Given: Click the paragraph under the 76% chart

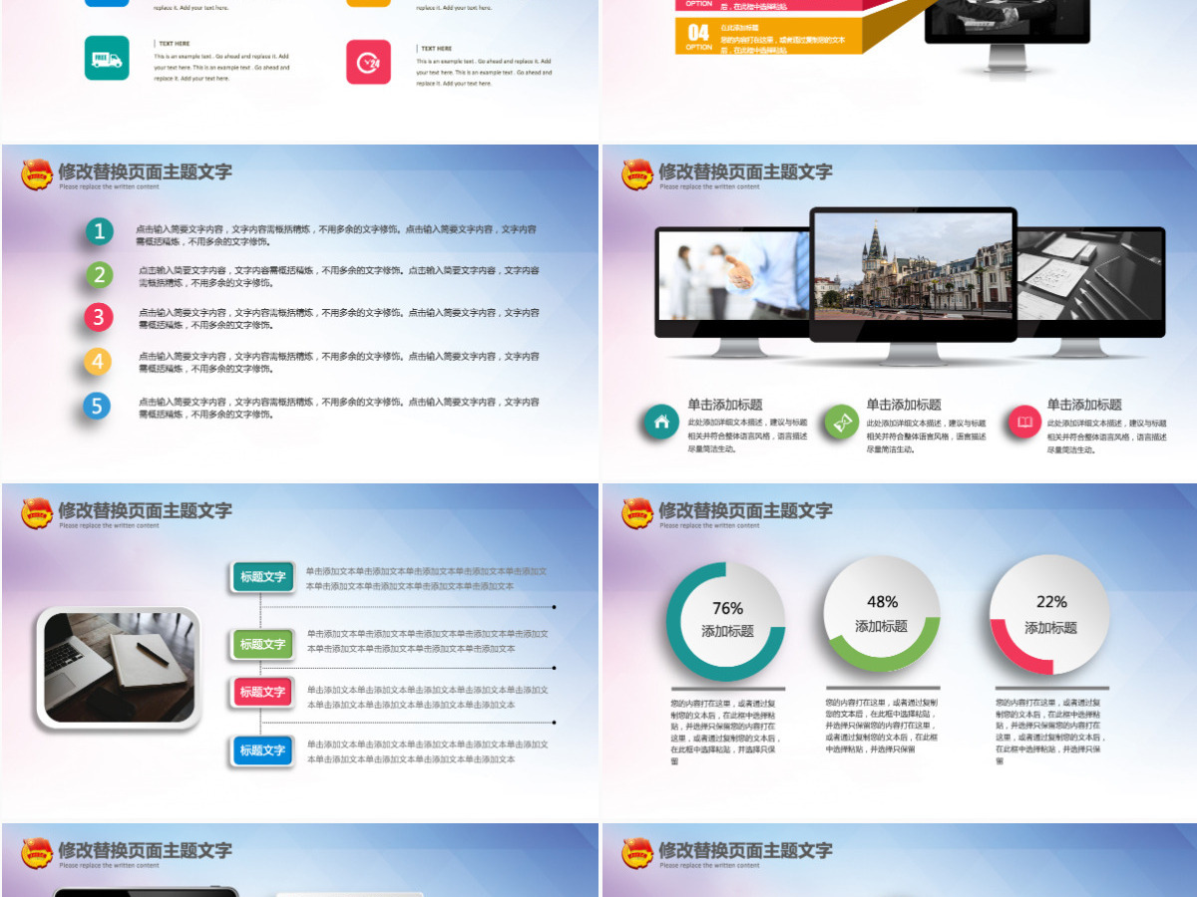Looking at the screenshot, I should 725,732.
